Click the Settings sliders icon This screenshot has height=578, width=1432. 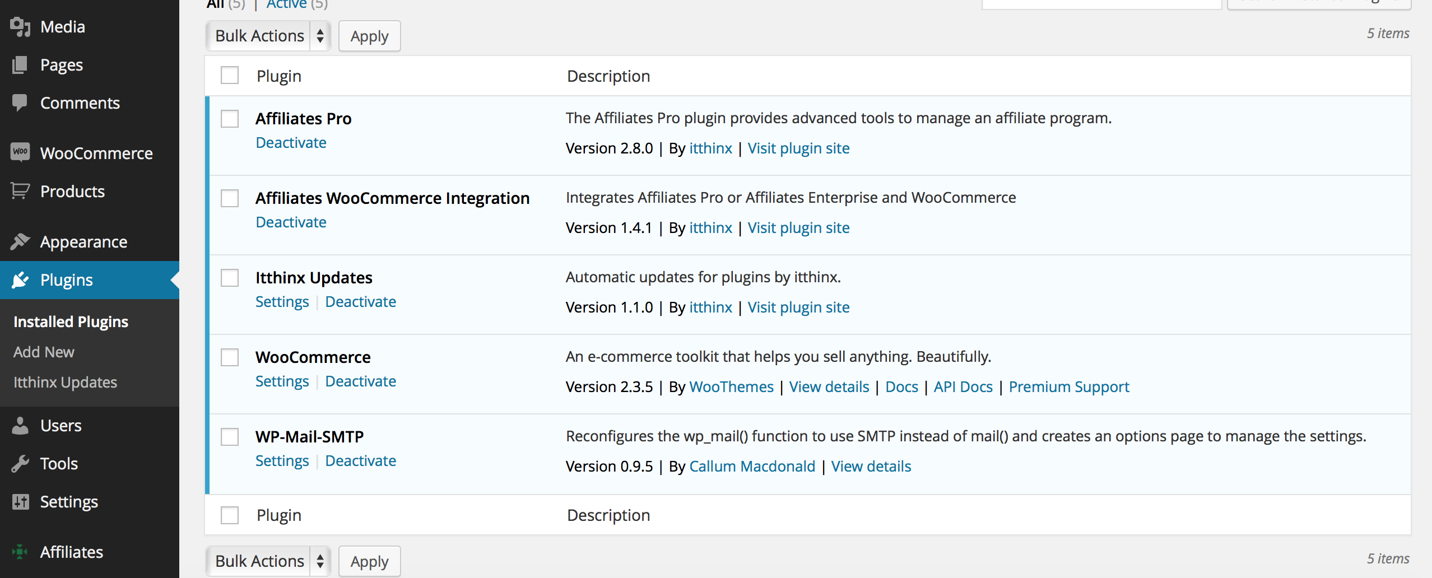point(20,502)
